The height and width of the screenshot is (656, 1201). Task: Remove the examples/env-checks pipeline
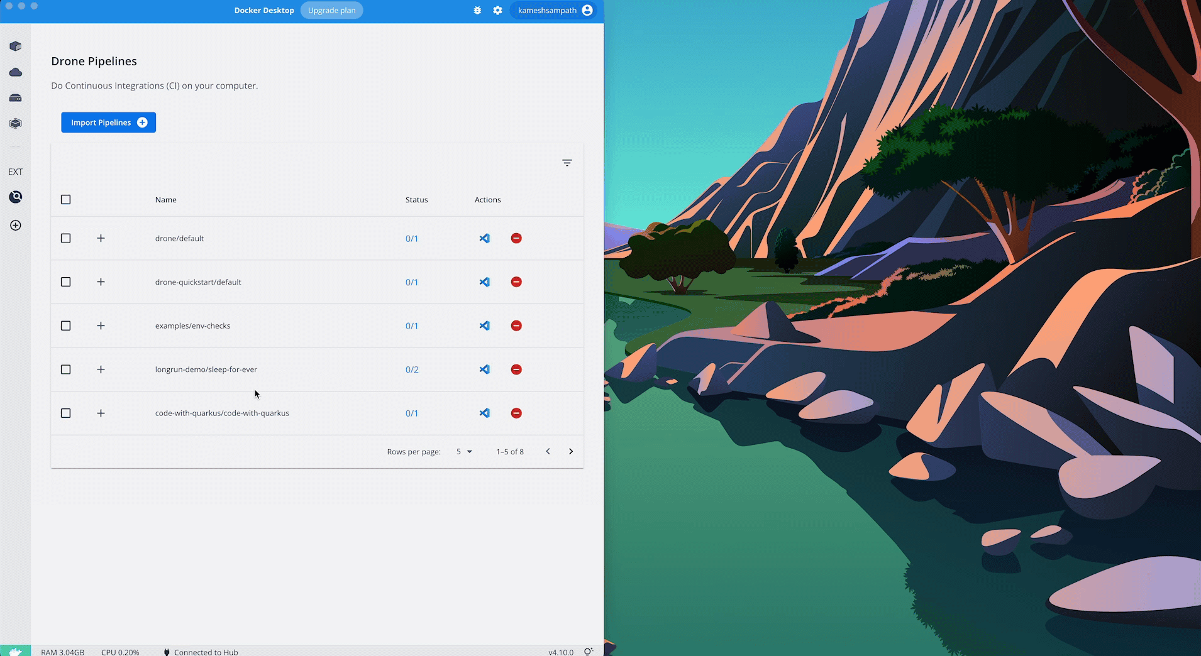click(x=516, y=325)
